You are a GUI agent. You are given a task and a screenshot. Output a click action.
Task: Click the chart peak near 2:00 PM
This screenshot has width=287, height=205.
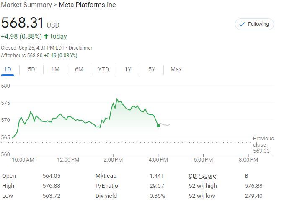[x=117, y=99]
